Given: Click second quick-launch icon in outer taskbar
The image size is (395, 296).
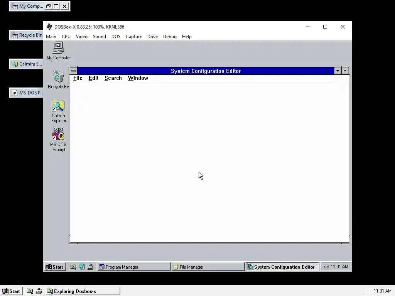Looking at the screenshot, I should tap(39, 291).
